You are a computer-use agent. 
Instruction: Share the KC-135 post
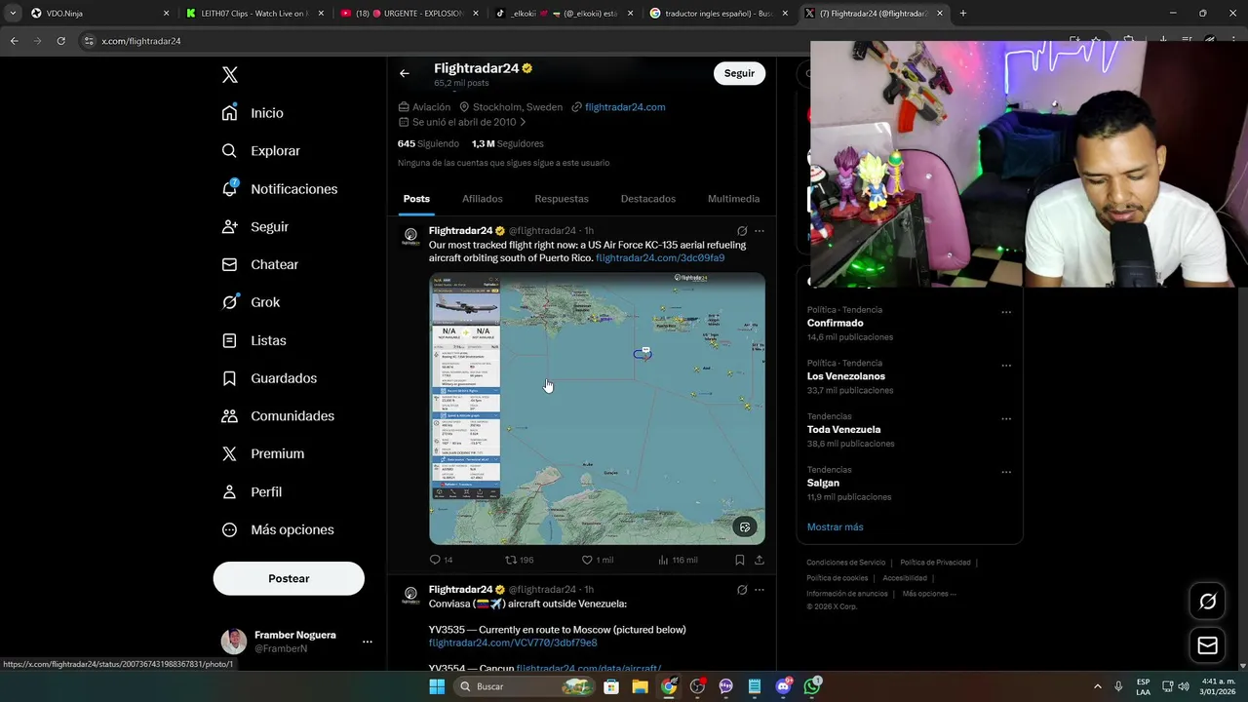[760, 560]
